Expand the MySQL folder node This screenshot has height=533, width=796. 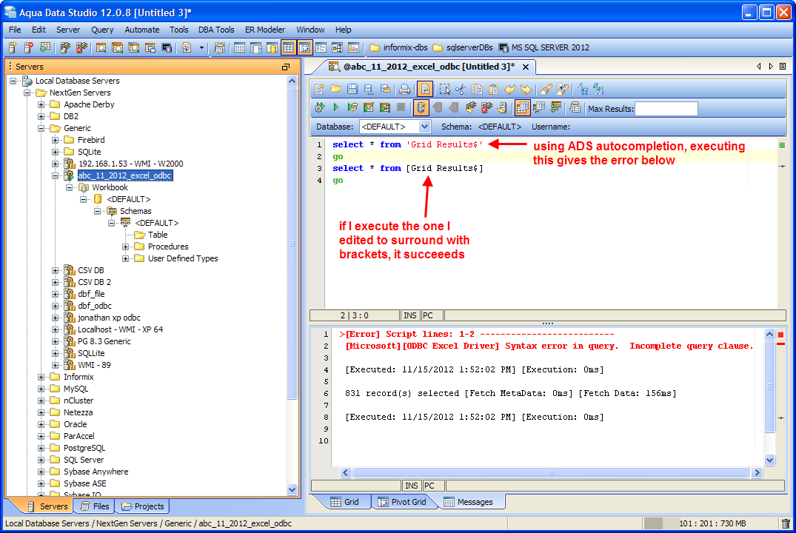tap(41, 389)
